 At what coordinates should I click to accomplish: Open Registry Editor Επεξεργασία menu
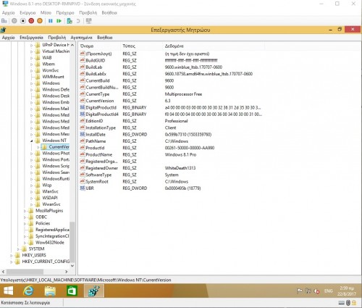point(31,38)
